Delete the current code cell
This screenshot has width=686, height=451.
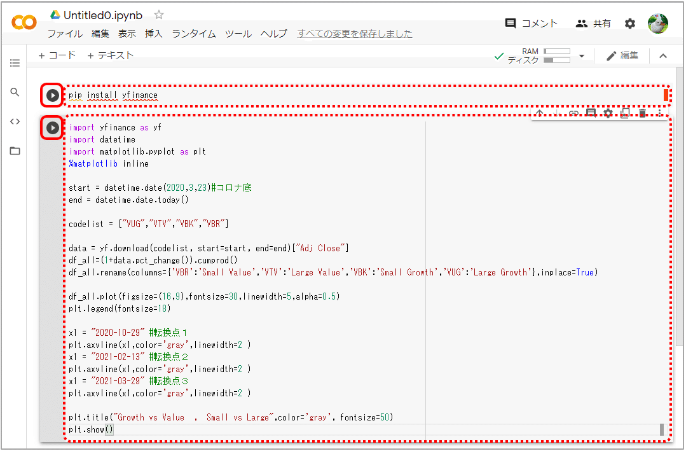point(642,112)
